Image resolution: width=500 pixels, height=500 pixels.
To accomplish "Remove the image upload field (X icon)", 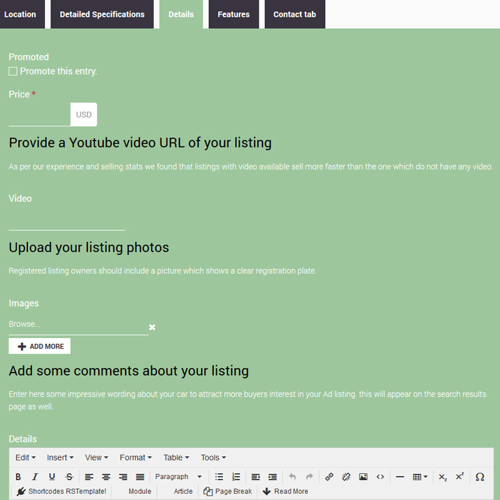I will 152,327.
